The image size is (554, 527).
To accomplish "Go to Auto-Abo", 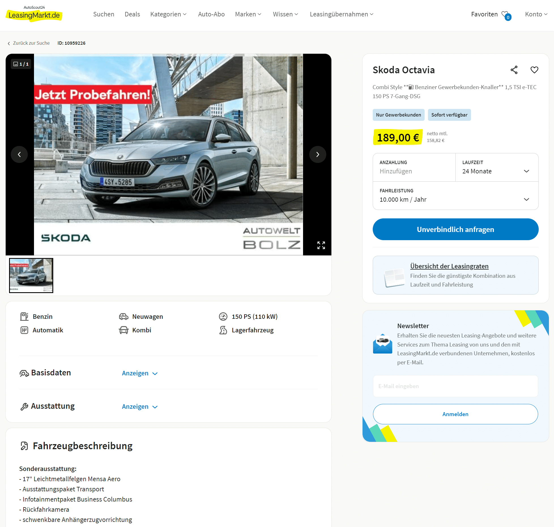I will pos(211,14).
